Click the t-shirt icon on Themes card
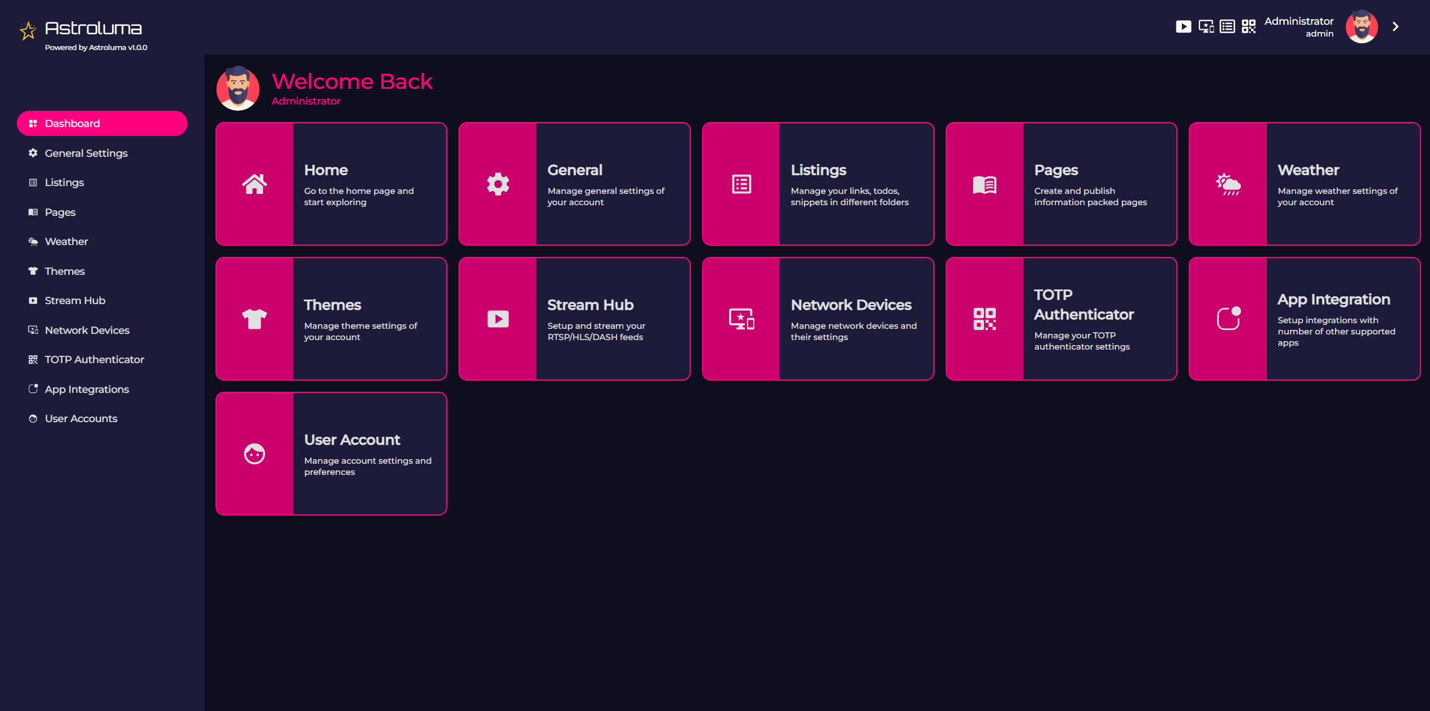 (254, 319)
